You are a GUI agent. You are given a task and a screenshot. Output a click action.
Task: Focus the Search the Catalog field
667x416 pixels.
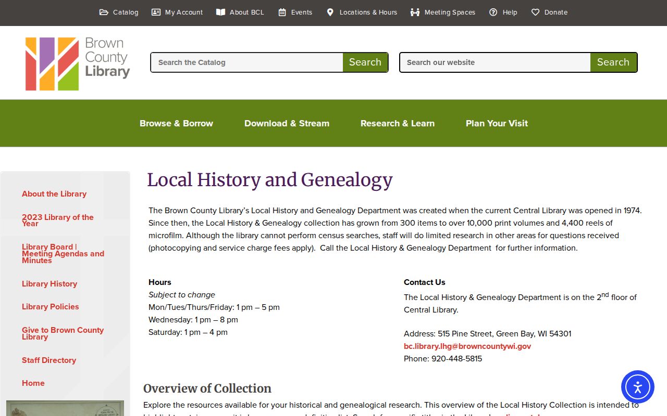247,62
